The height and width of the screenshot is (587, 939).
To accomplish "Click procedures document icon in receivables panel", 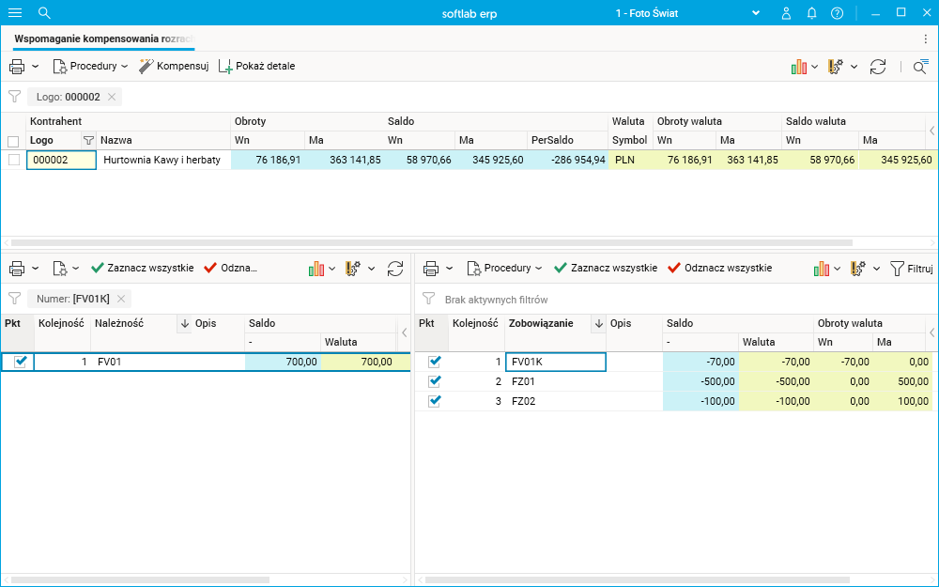I will pyautogui.click(x=60, y=269).
